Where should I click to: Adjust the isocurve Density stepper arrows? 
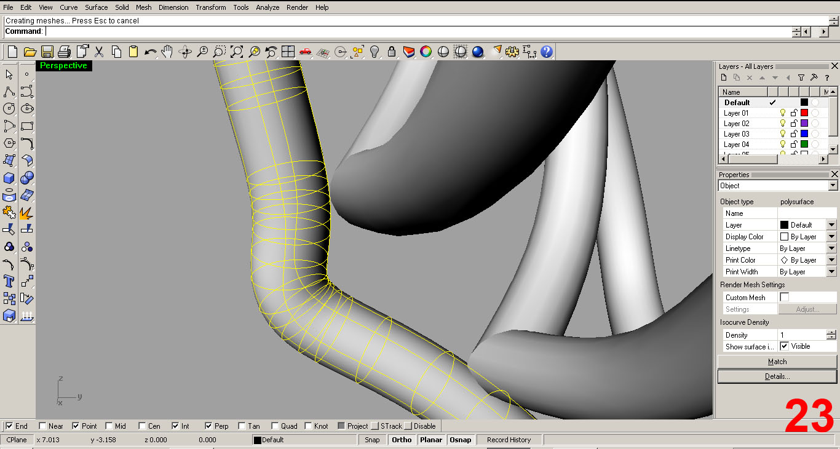831,335
